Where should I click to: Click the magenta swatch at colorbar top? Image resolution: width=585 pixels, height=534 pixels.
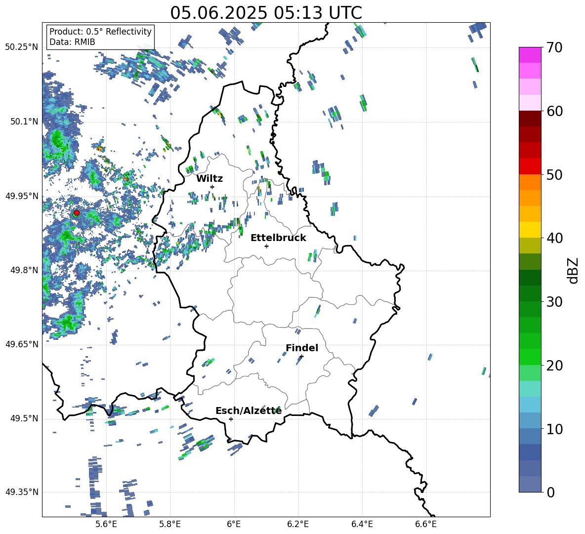point(530,55)
